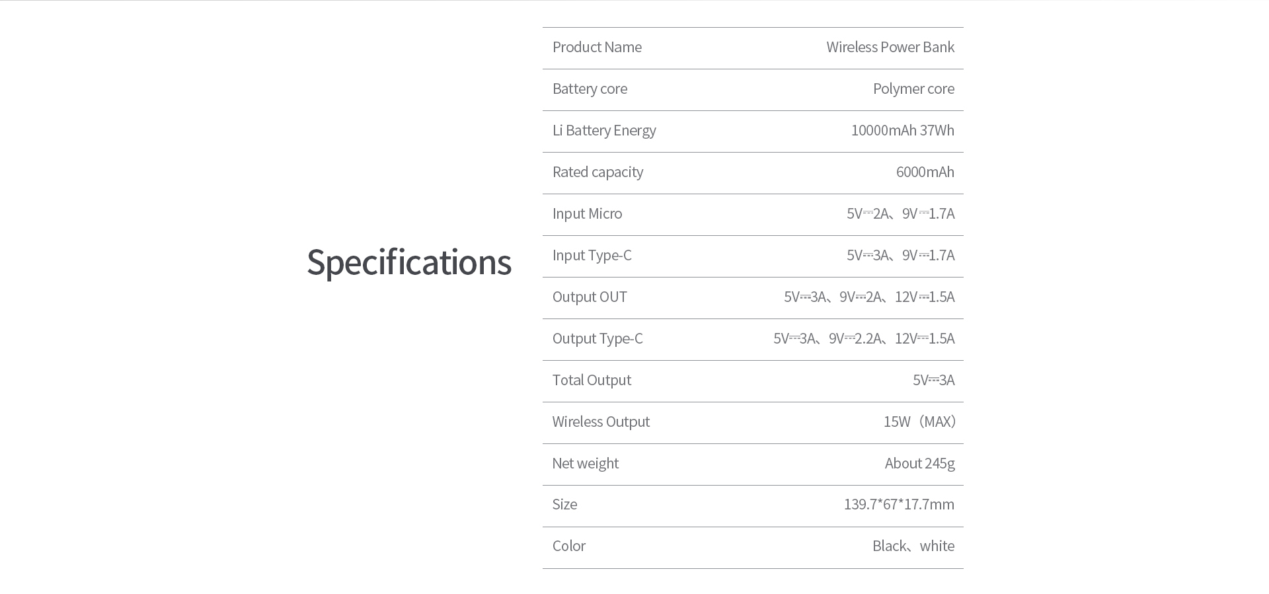
Task: Click the Color row label
Action: [x=569, y=546]
